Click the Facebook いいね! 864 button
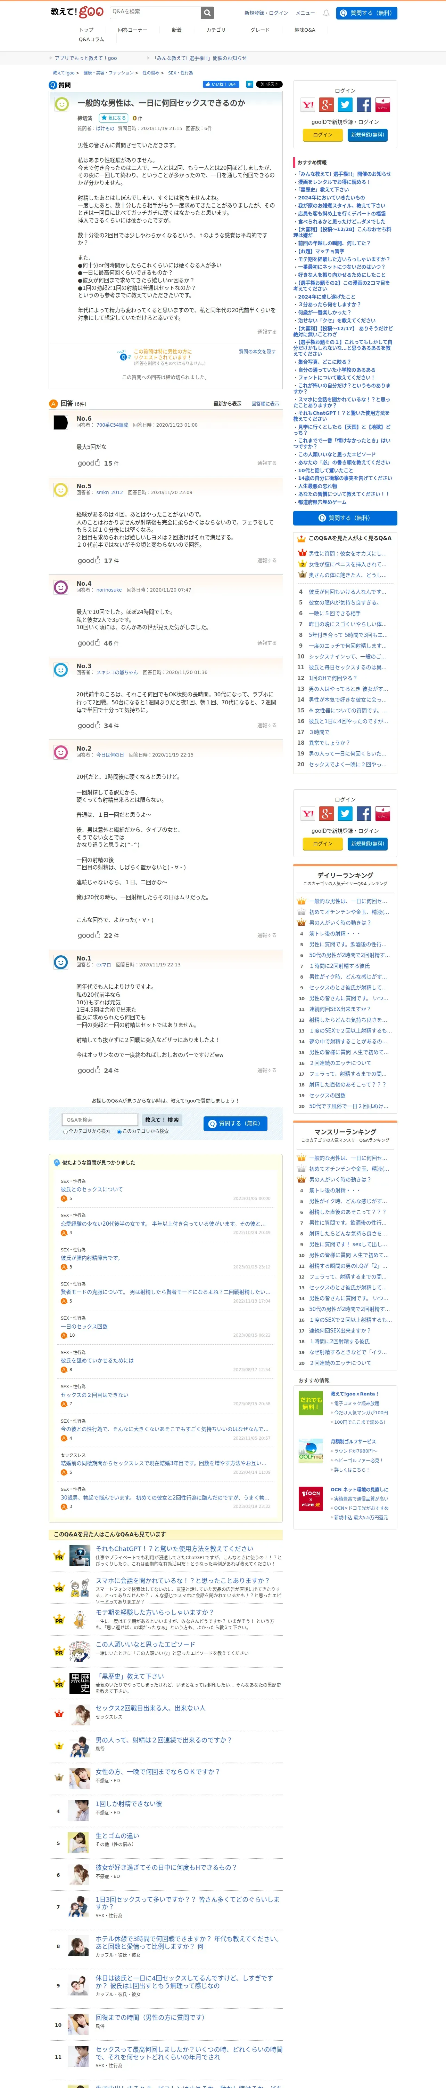The image size is (446, 2088). [221, 84]
